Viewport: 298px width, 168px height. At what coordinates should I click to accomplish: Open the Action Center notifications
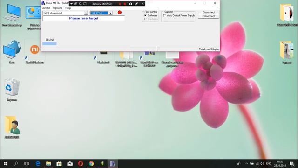click(x=292, y=164)
